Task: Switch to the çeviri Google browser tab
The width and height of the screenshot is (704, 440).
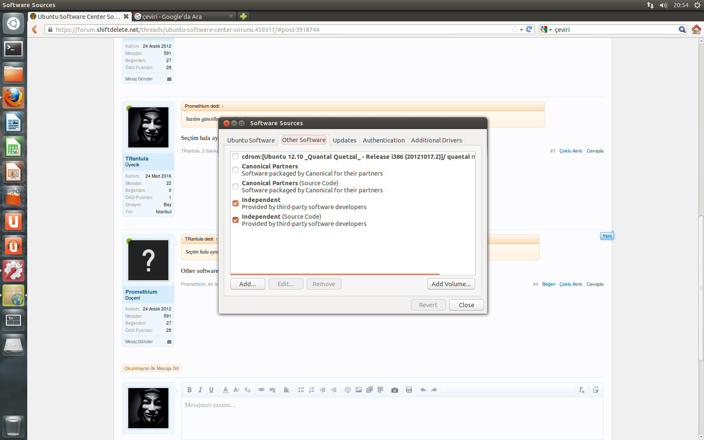Action: [184, 16]
